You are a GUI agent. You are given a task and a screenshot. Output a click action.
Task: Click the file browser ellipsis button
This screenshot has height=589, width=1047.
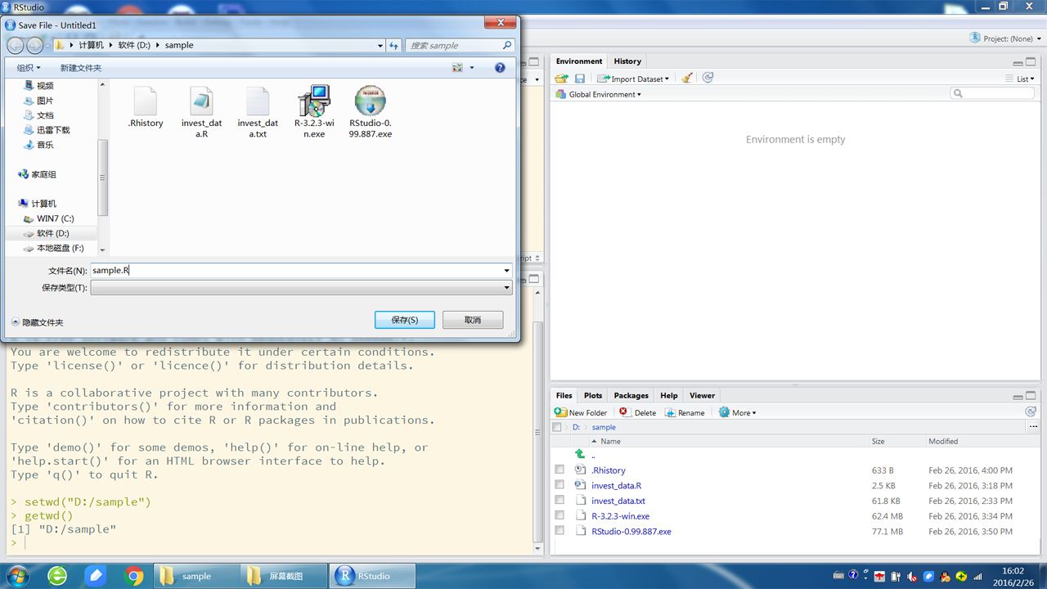[1032, 427]
